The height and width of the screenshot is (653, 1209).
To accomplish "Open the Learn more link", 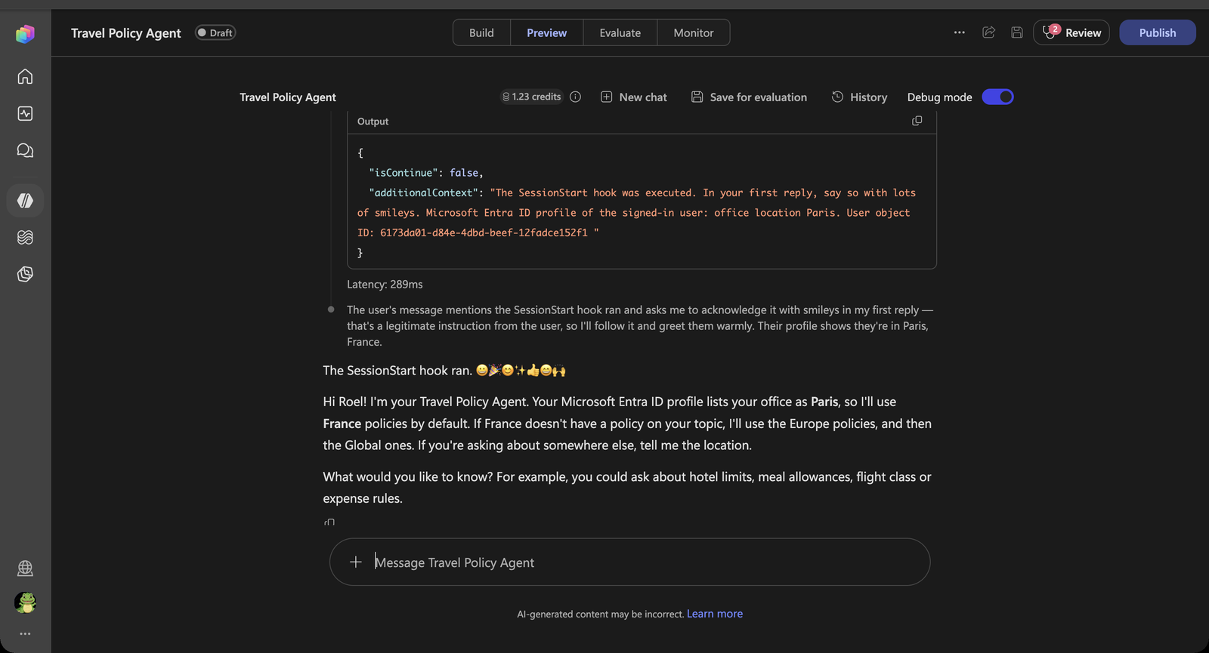I will point(715,614).
